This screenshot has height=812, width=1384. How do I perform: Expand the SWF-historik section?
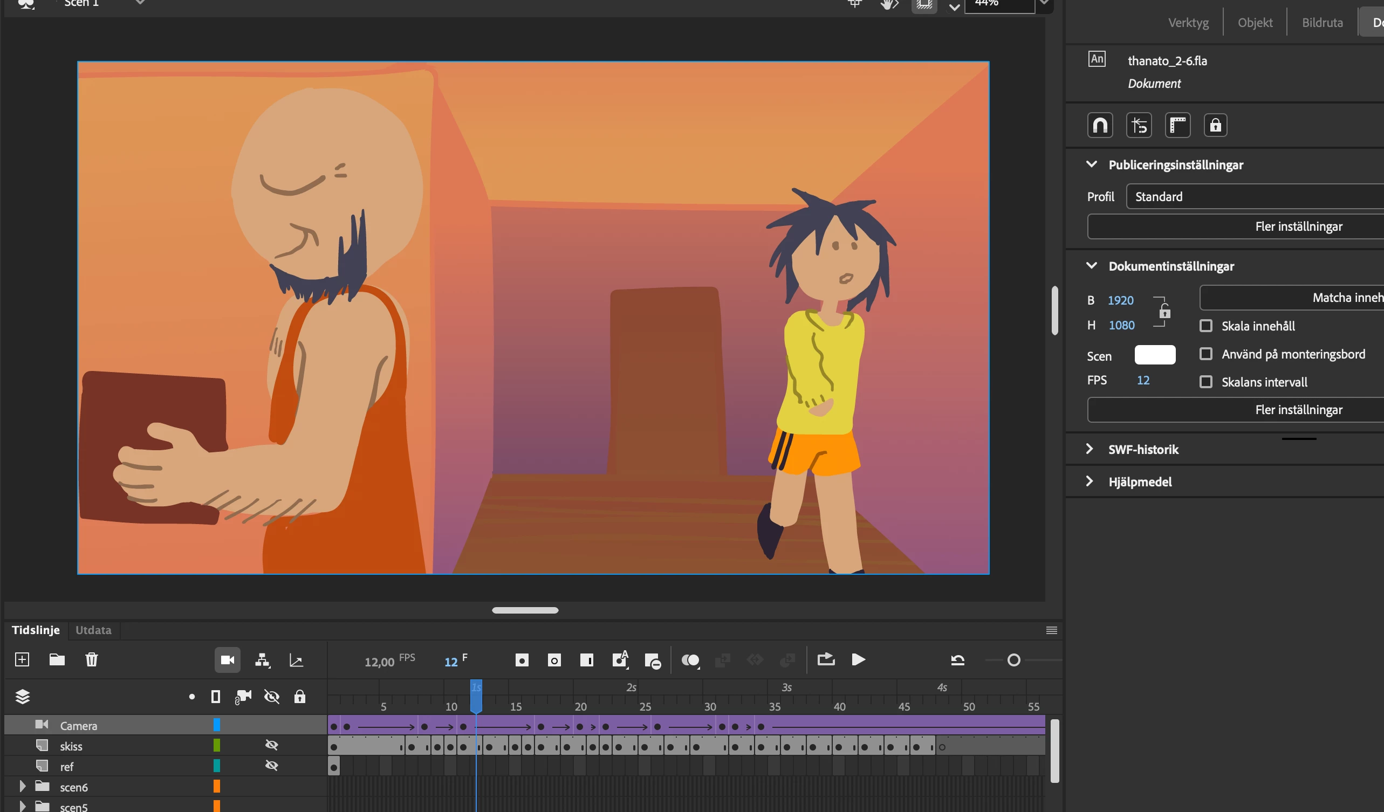click(1090, 449)
